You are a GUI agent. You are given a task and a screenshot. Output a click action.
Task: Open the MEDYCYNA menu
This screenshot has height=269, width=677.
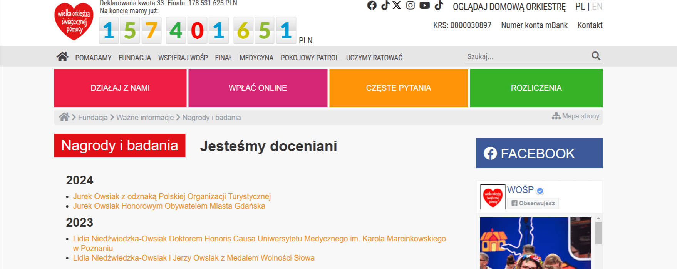point(256,58)
